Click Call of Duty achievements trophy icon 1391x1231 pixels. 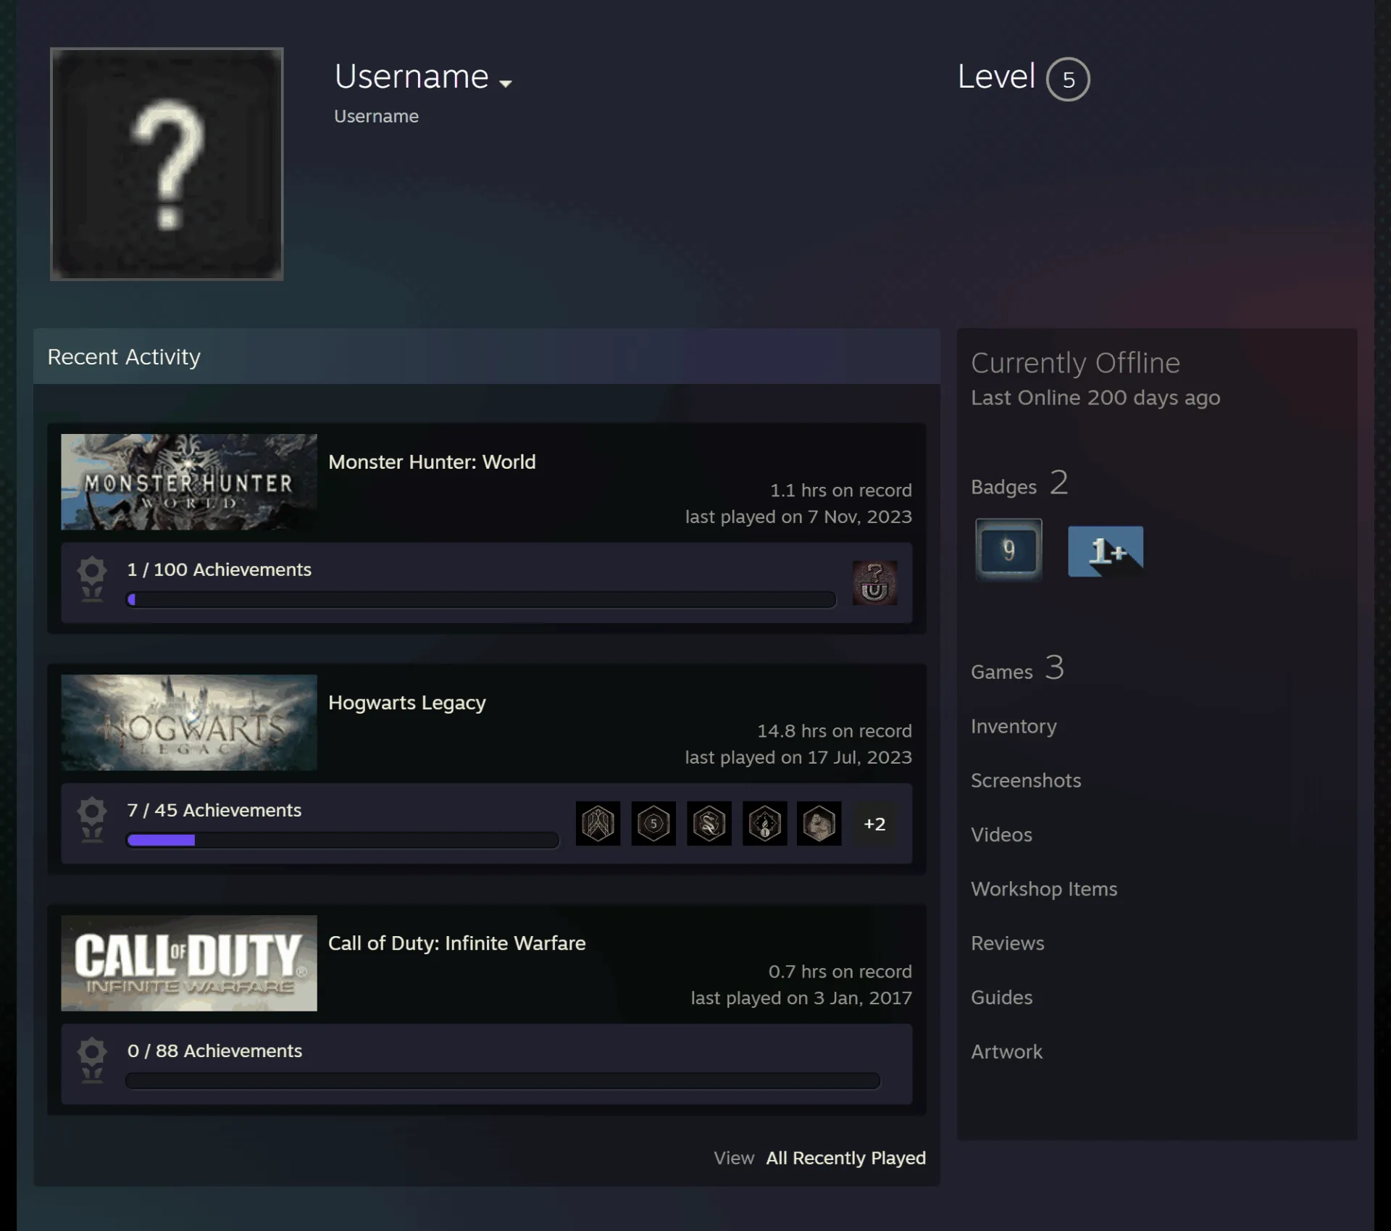pyautogui.click(x=92, y=1060)
